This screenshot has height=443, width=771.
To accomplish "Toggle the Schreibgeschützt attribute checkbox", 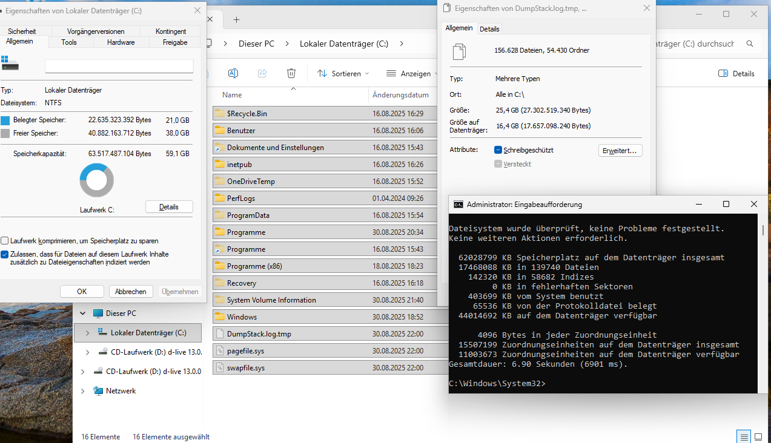I will (498, 150).
